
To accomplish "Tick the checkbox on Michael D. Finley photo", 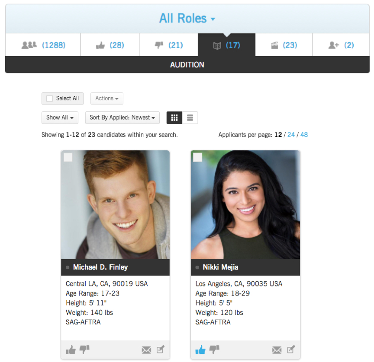I will click(68, 158).
